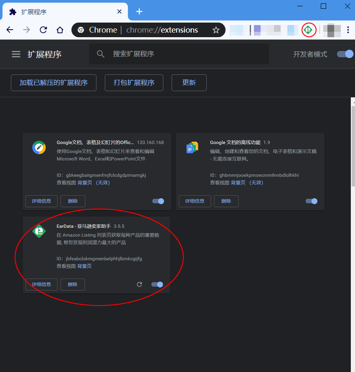Viewport: 355px width, 372px height.
Task: Click the Chrome site info icon
Action: point(81,30)
